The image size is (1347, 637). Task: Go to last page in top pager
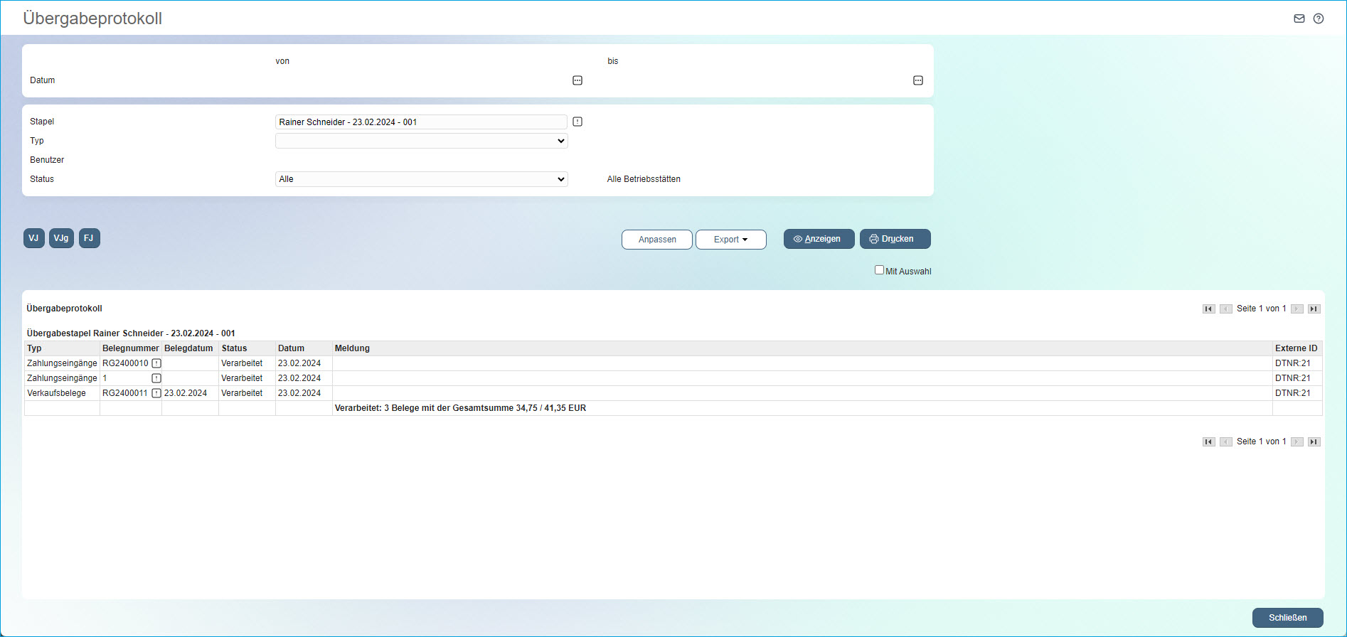pos(1314,309)
